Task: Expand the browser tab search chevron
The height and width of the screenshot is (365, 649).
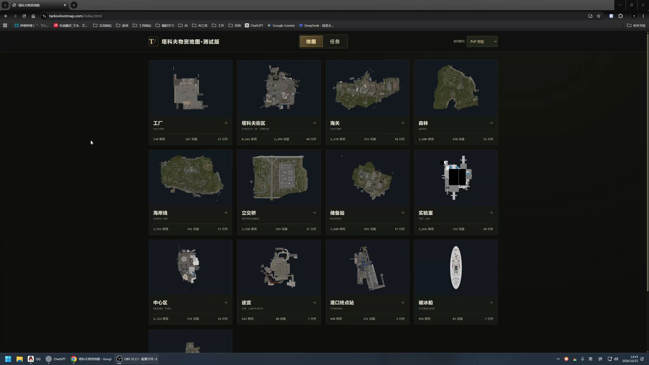Action: [x=5, y=5]
